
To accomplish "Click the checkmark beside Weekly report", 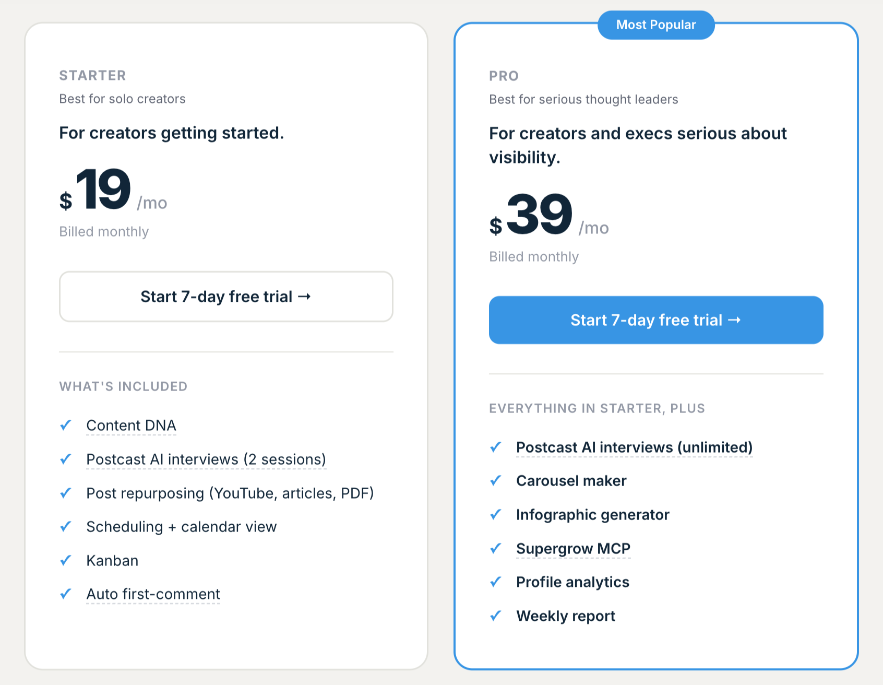I will point(496,616).
